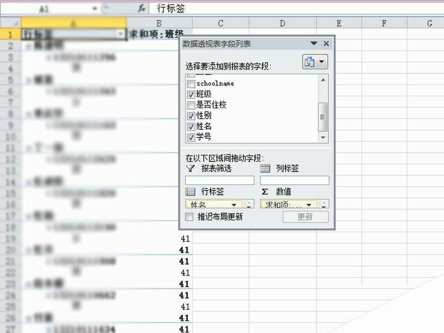Collapse the row 5 pivot group toggle

(x=29, y=80)
